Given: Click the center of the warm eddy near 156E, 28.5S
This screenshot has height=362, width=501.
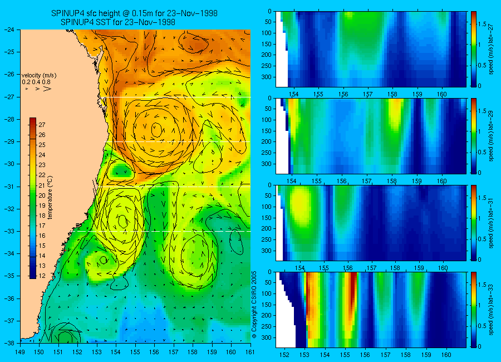Looking at the screenshot, I should tap(156, 129).
